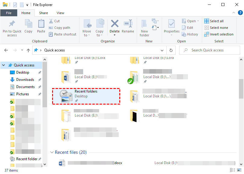Image resolution: width=244 pixels, height=174 pixels.
Task: Select the Cut scissors command
Action: coord(54,21)
